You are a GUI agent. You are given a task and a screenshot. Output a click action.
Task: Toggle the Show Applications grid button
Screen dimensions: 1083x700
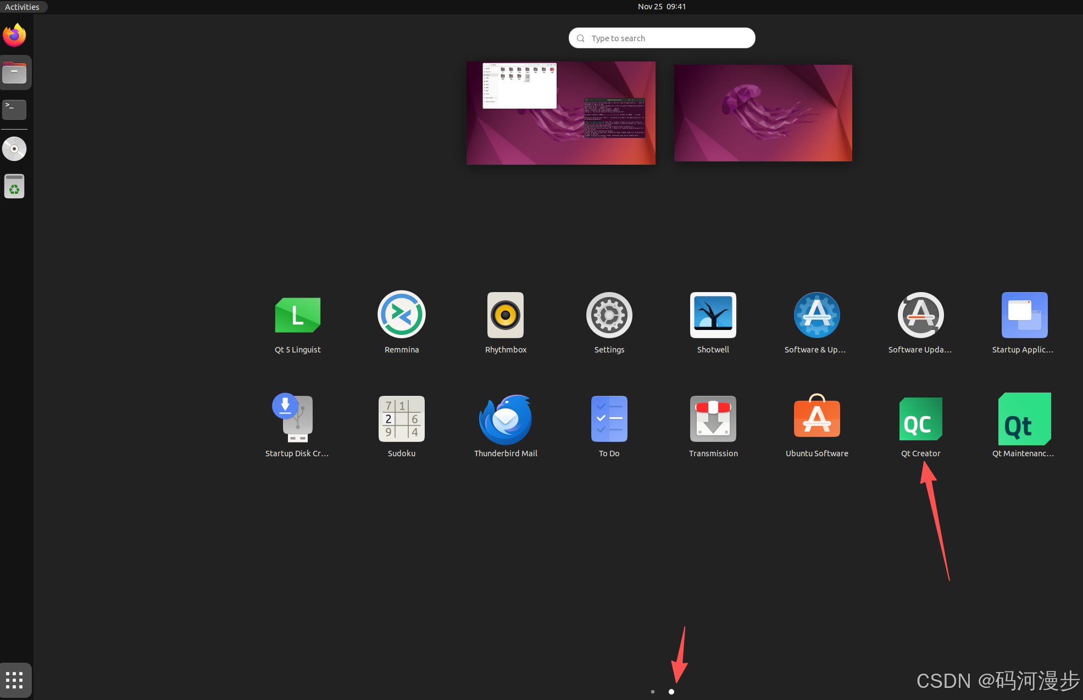tap(14, 680)
